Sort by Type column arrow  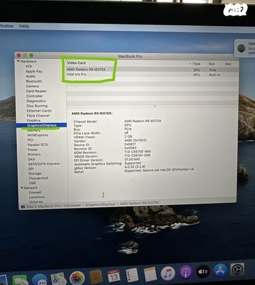pyautogui.click(x=190, y=64)
